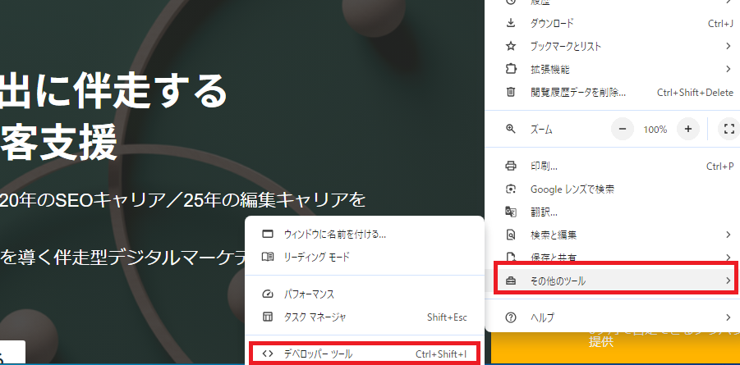Viewport: 740px width, 365px height.
Task: Open タスク マネージャ in submenu
Action: click(365, 317)
